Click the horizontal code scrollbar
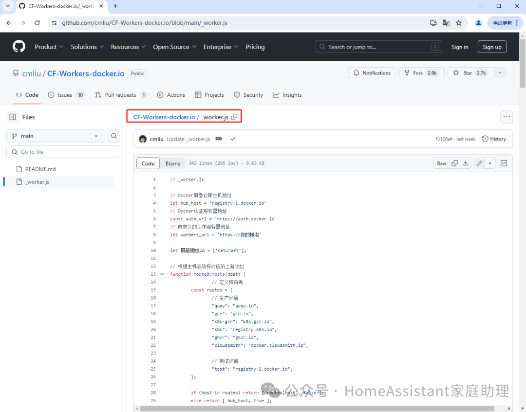Screen dimensions: 526x412 (x=318, y=408)
